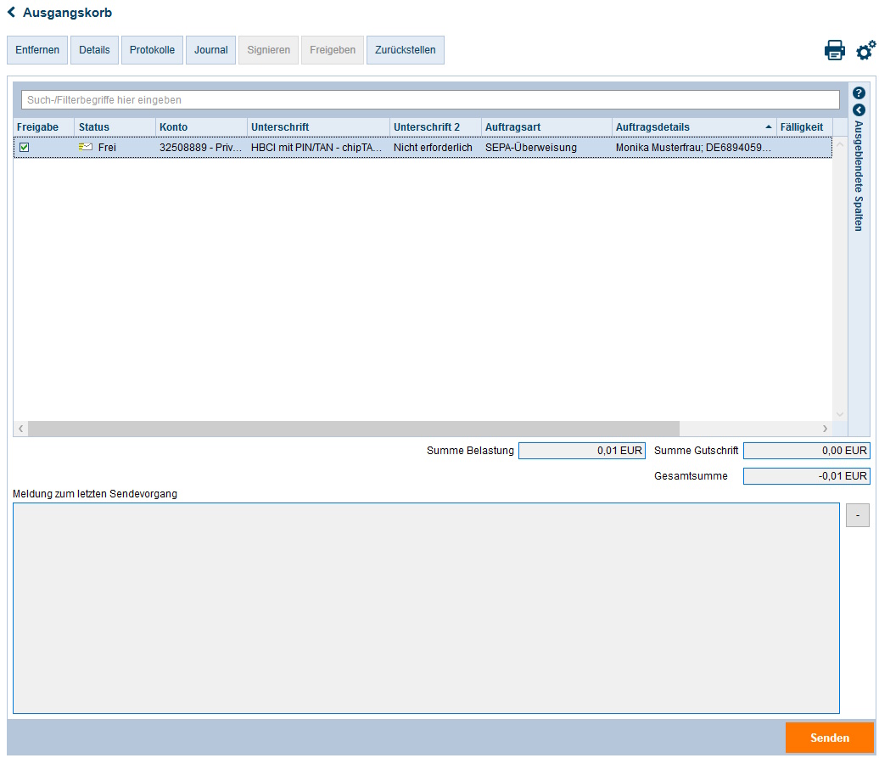This screenshot has height=758, width=879.
Task: Collapse message area with the minus button
Action: pos(858,515)
